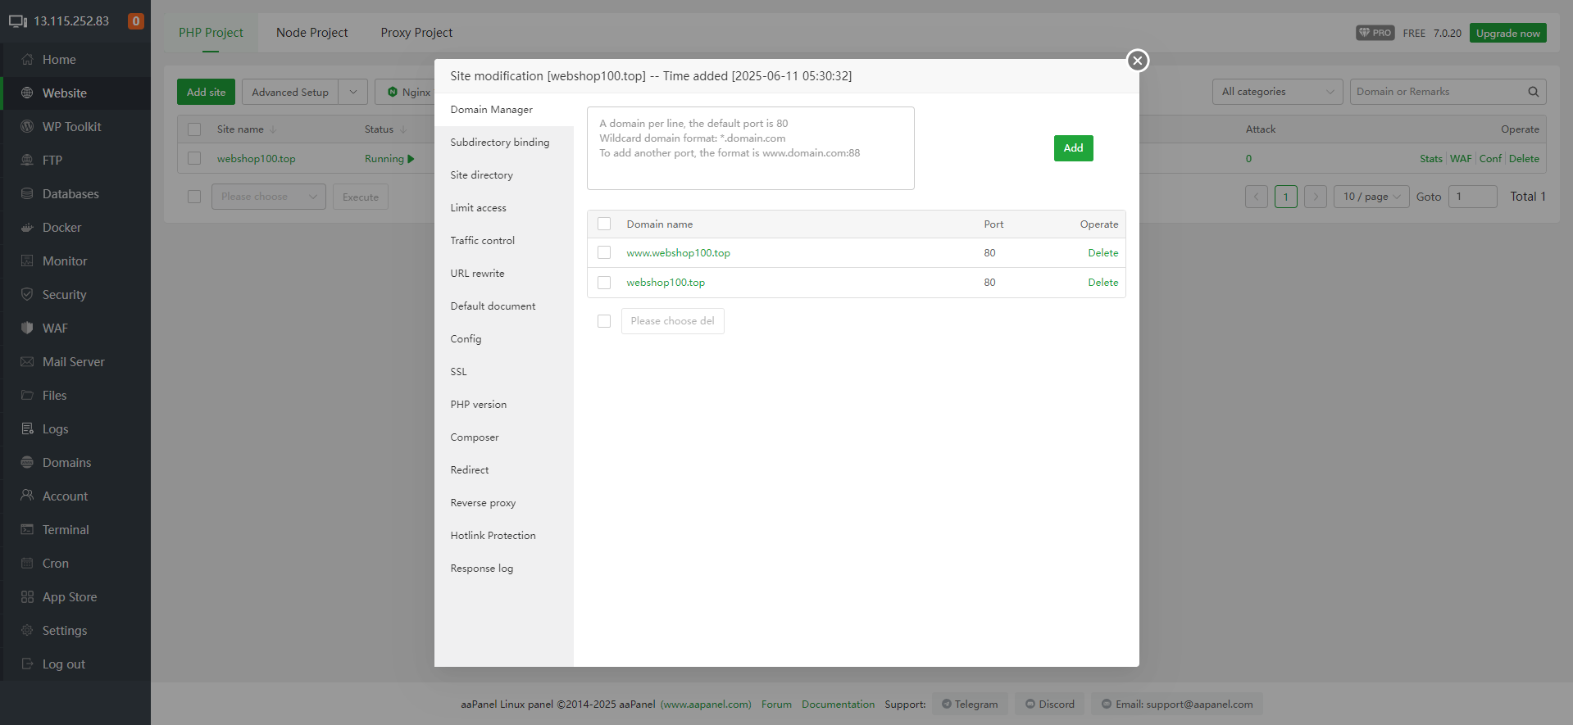Click the Add site button
This screenshot has width=1573, height=725.
click(x=206, y=92)
